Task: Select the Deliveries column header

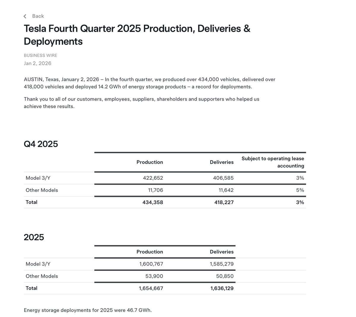Action: point(222,162)
